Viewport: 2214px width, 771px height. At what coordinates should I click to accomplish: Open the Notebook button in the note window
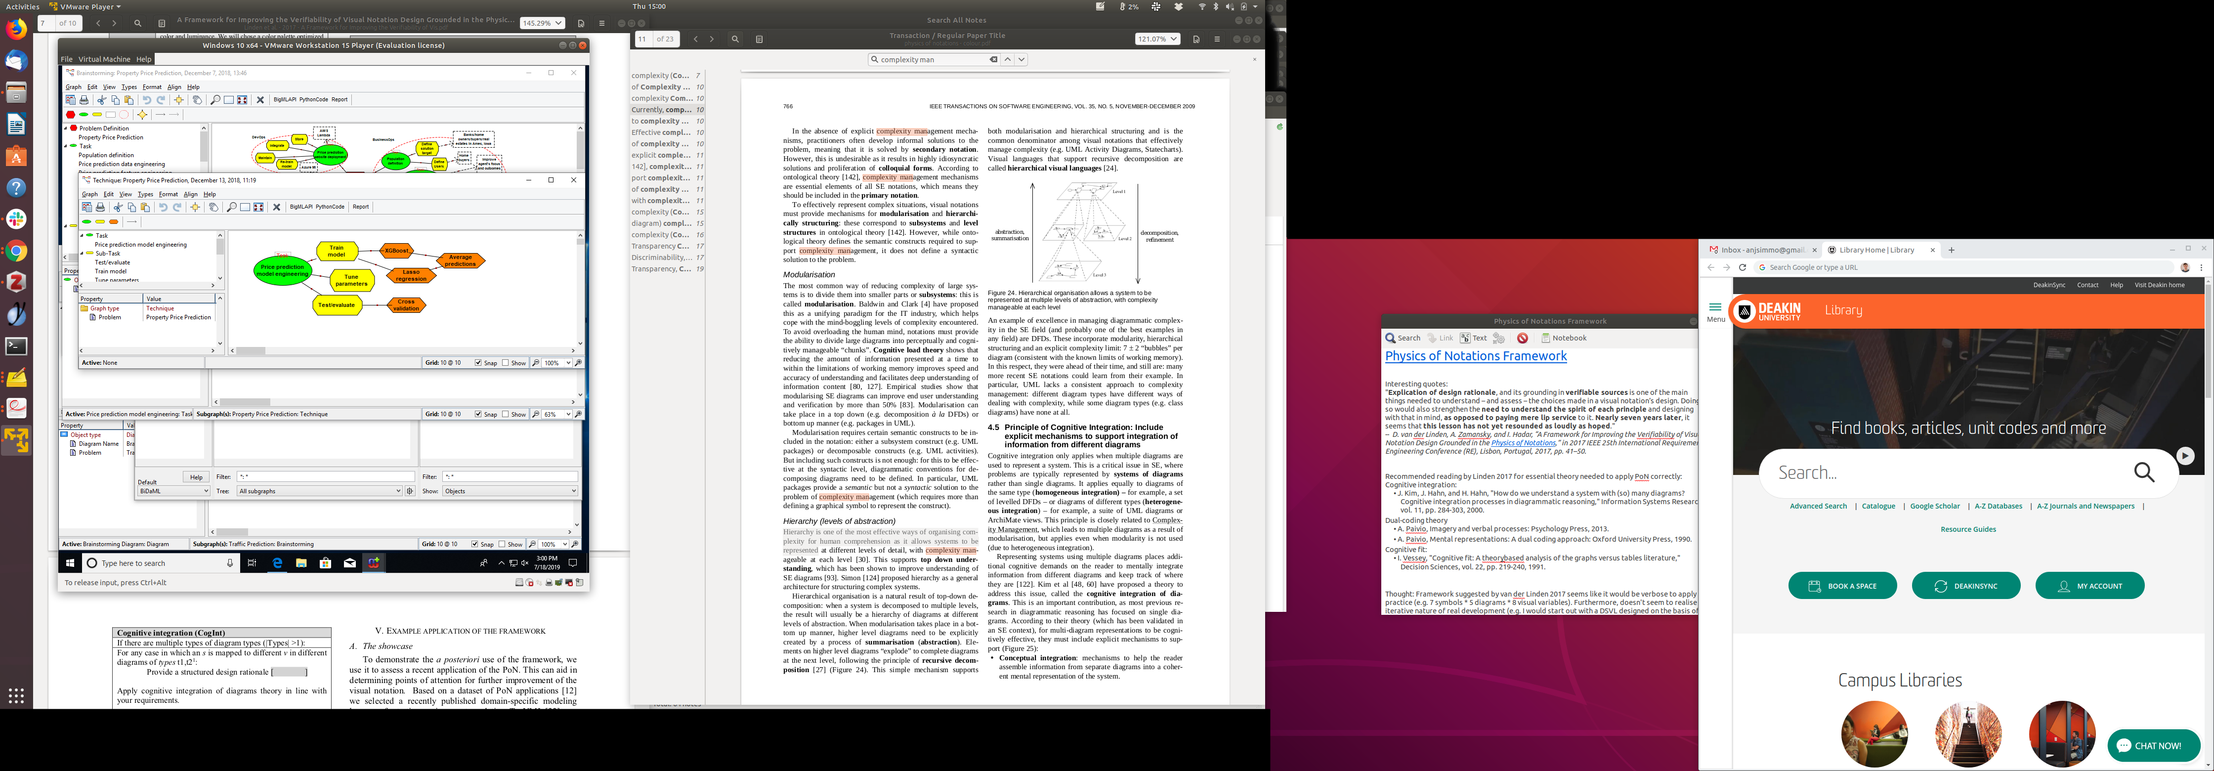tap(1564, 339)
